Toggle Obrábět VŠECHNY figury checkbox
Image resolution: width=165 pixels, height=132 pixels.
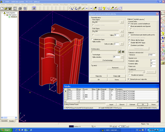point(129,43)
